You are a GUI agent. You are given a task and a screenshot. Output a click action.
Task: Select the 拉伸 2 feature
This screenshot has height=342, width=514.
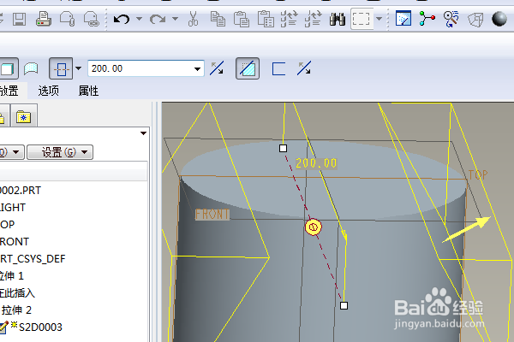point(16,310)
